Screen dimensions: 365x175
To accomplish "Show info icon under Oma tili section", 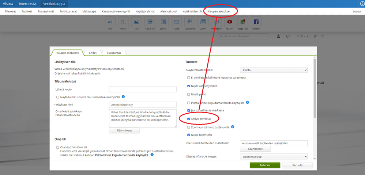I will coord(152,155).
